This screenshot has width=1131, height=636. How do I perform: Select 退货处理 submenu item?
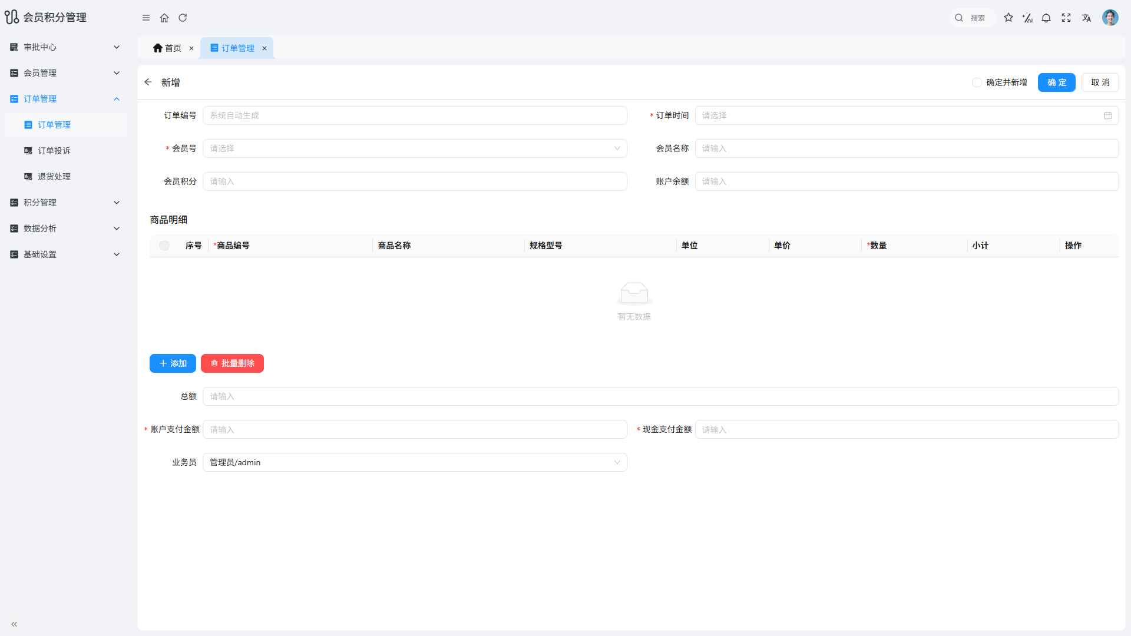click(x=66, y=177)
